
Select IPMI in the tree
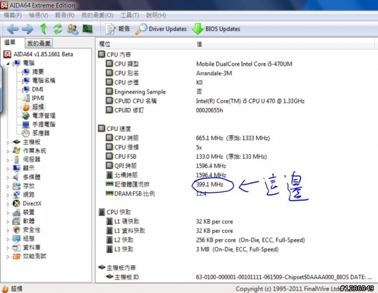pos(38,98)
